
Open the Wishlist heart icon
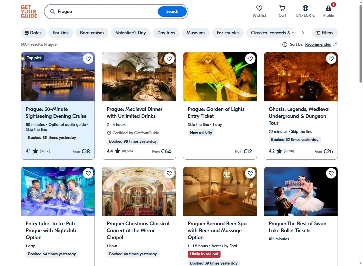click(259, 8)
